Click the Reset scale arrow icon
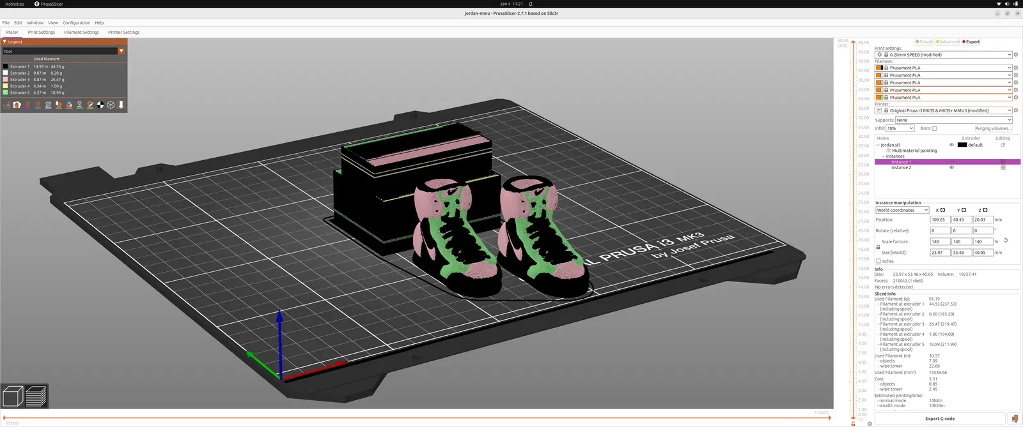Image resolution: width=1023 pixels, height=427 pixels. (1006, 241)
